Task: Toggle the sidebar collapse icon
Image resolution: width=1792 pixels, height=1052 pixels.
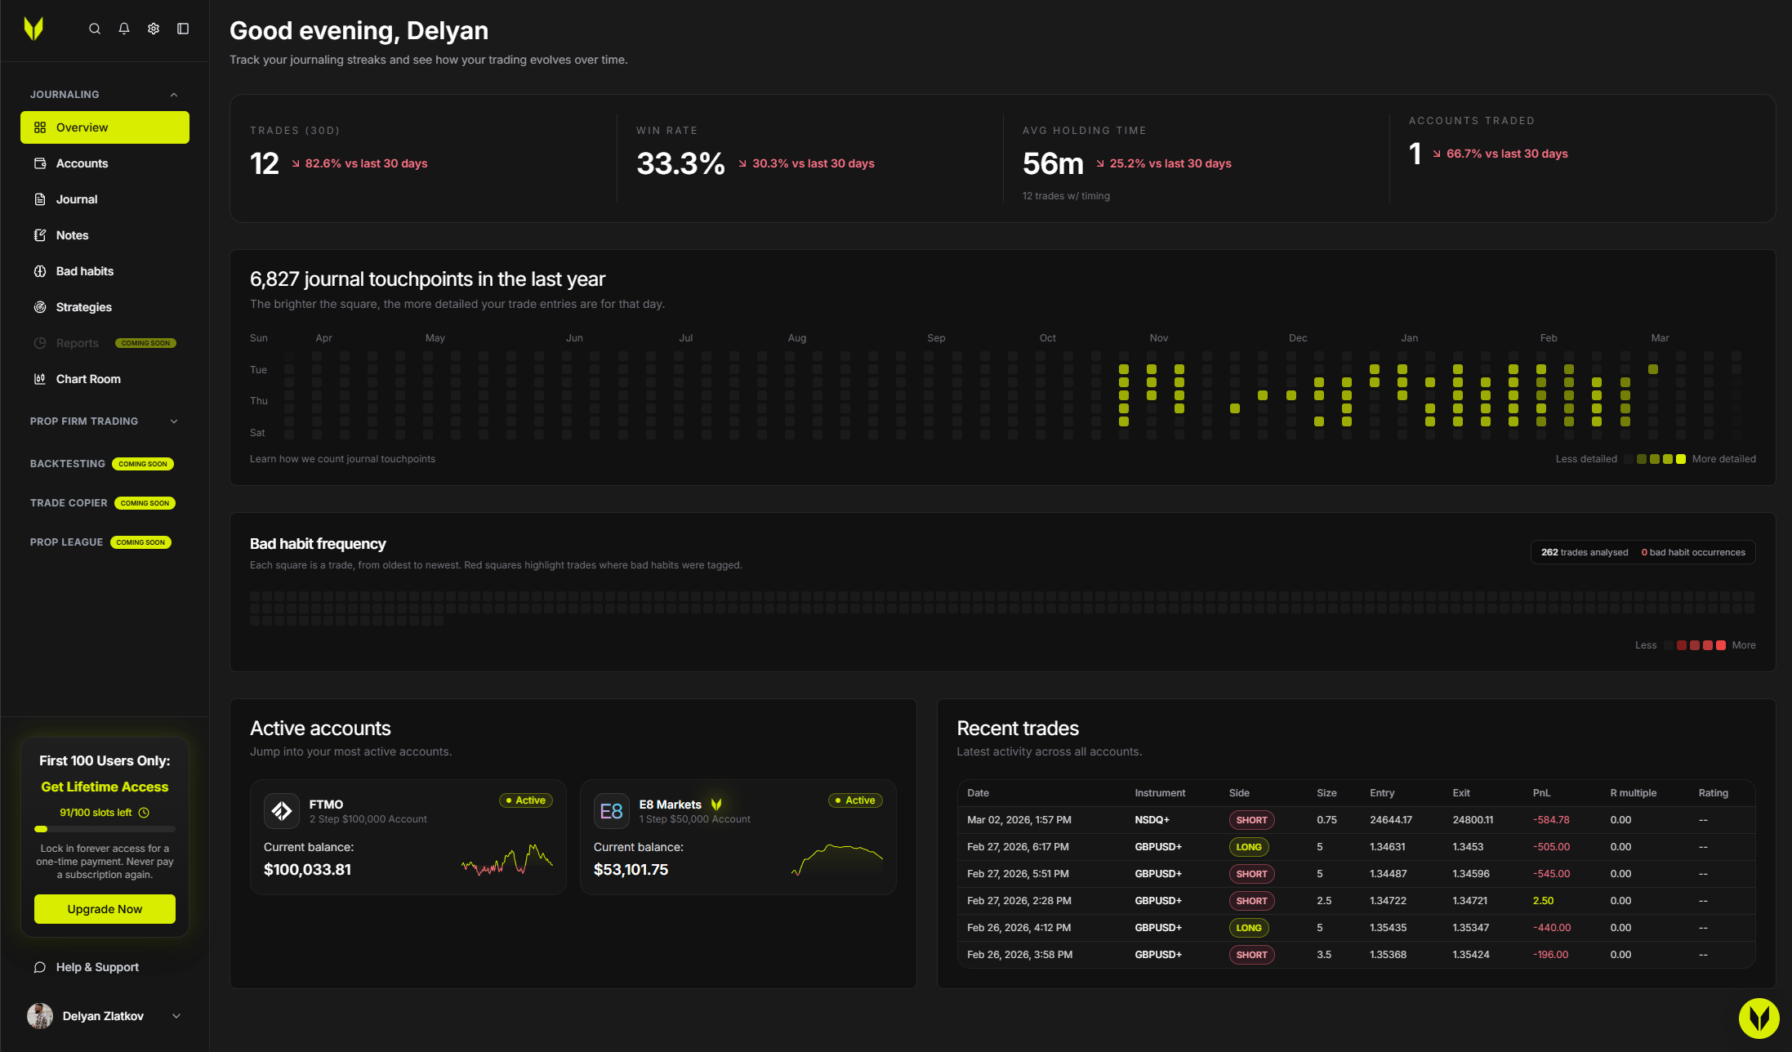Action: (183, 29)
